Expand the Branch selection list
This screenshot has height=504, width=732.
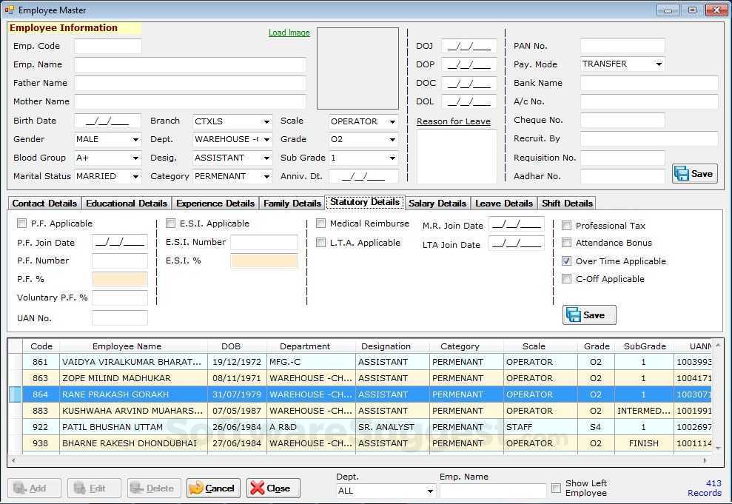[268, 121]
